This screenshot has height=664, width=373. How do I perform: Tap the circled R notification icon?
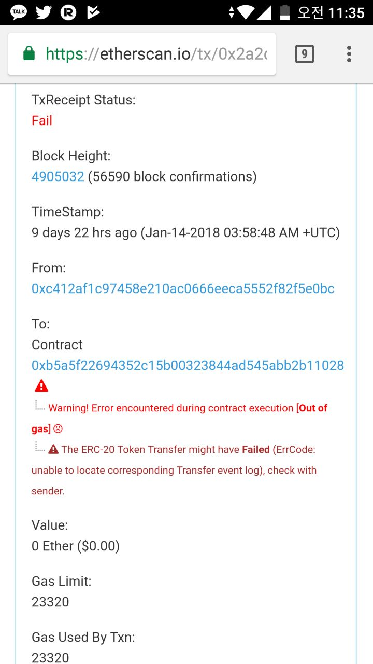(68, 12)
